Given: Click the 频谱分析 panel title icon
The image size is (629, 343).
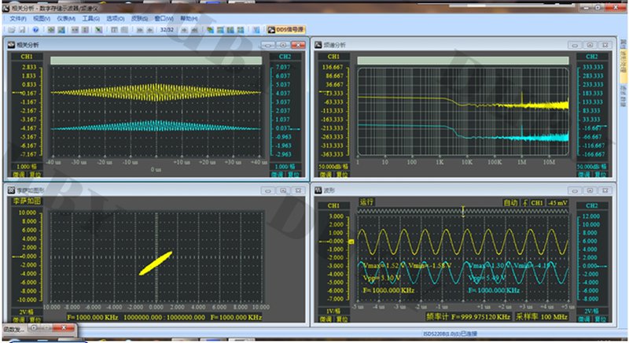Looking at the screenshot, I should click(318, 45).
